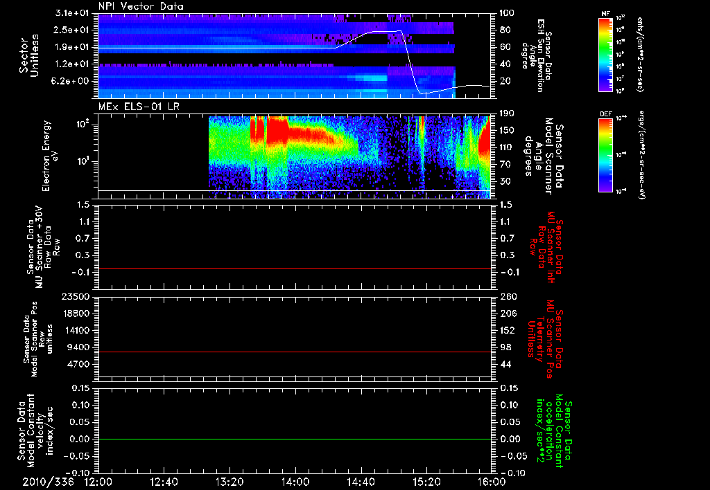Click the 152 telemetry tick label
This screenshot has width=710, height=490.
tap(508, 330)
